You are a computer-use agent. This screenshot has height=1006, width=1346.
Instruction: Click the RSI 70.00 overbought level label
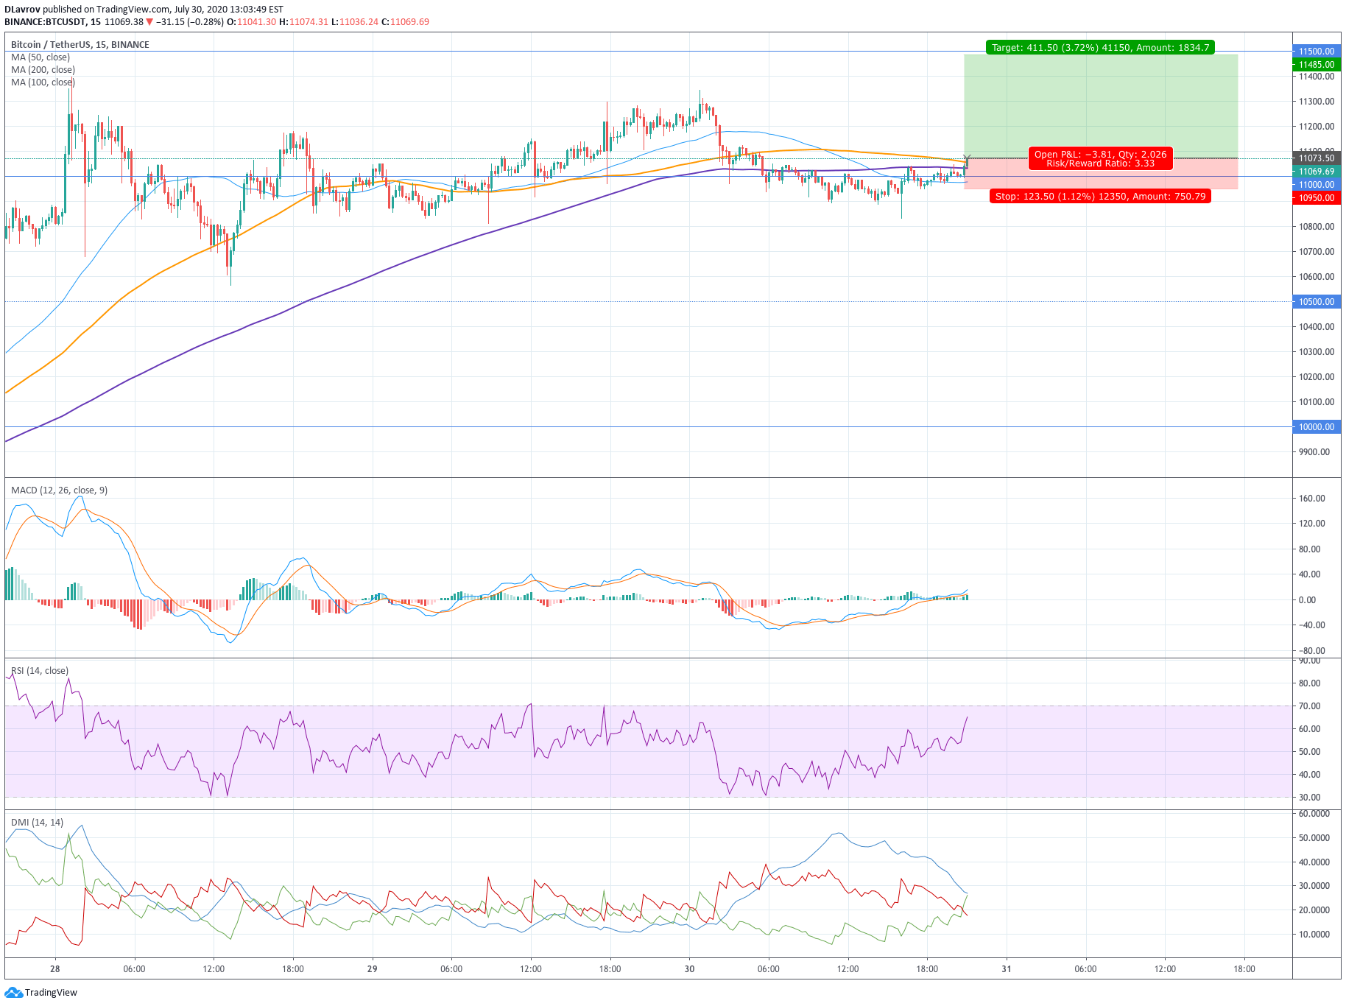coord(1310,706)
